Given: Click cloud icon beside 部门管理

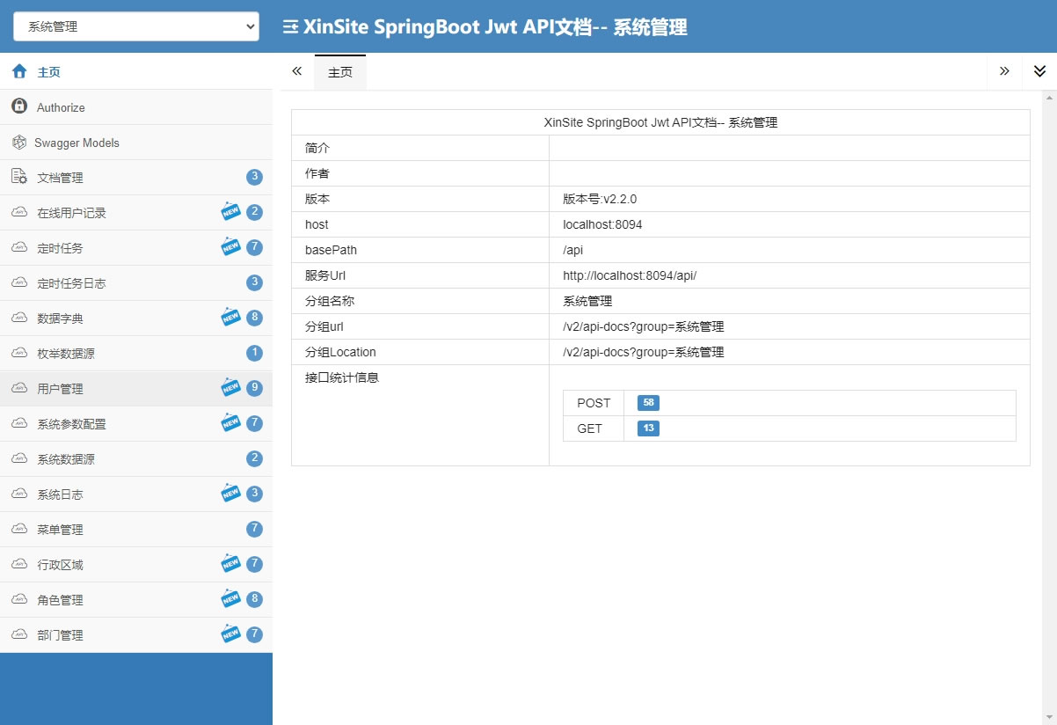Looking at the screenshot, I should pyautogui.click(x=19, y=634).
